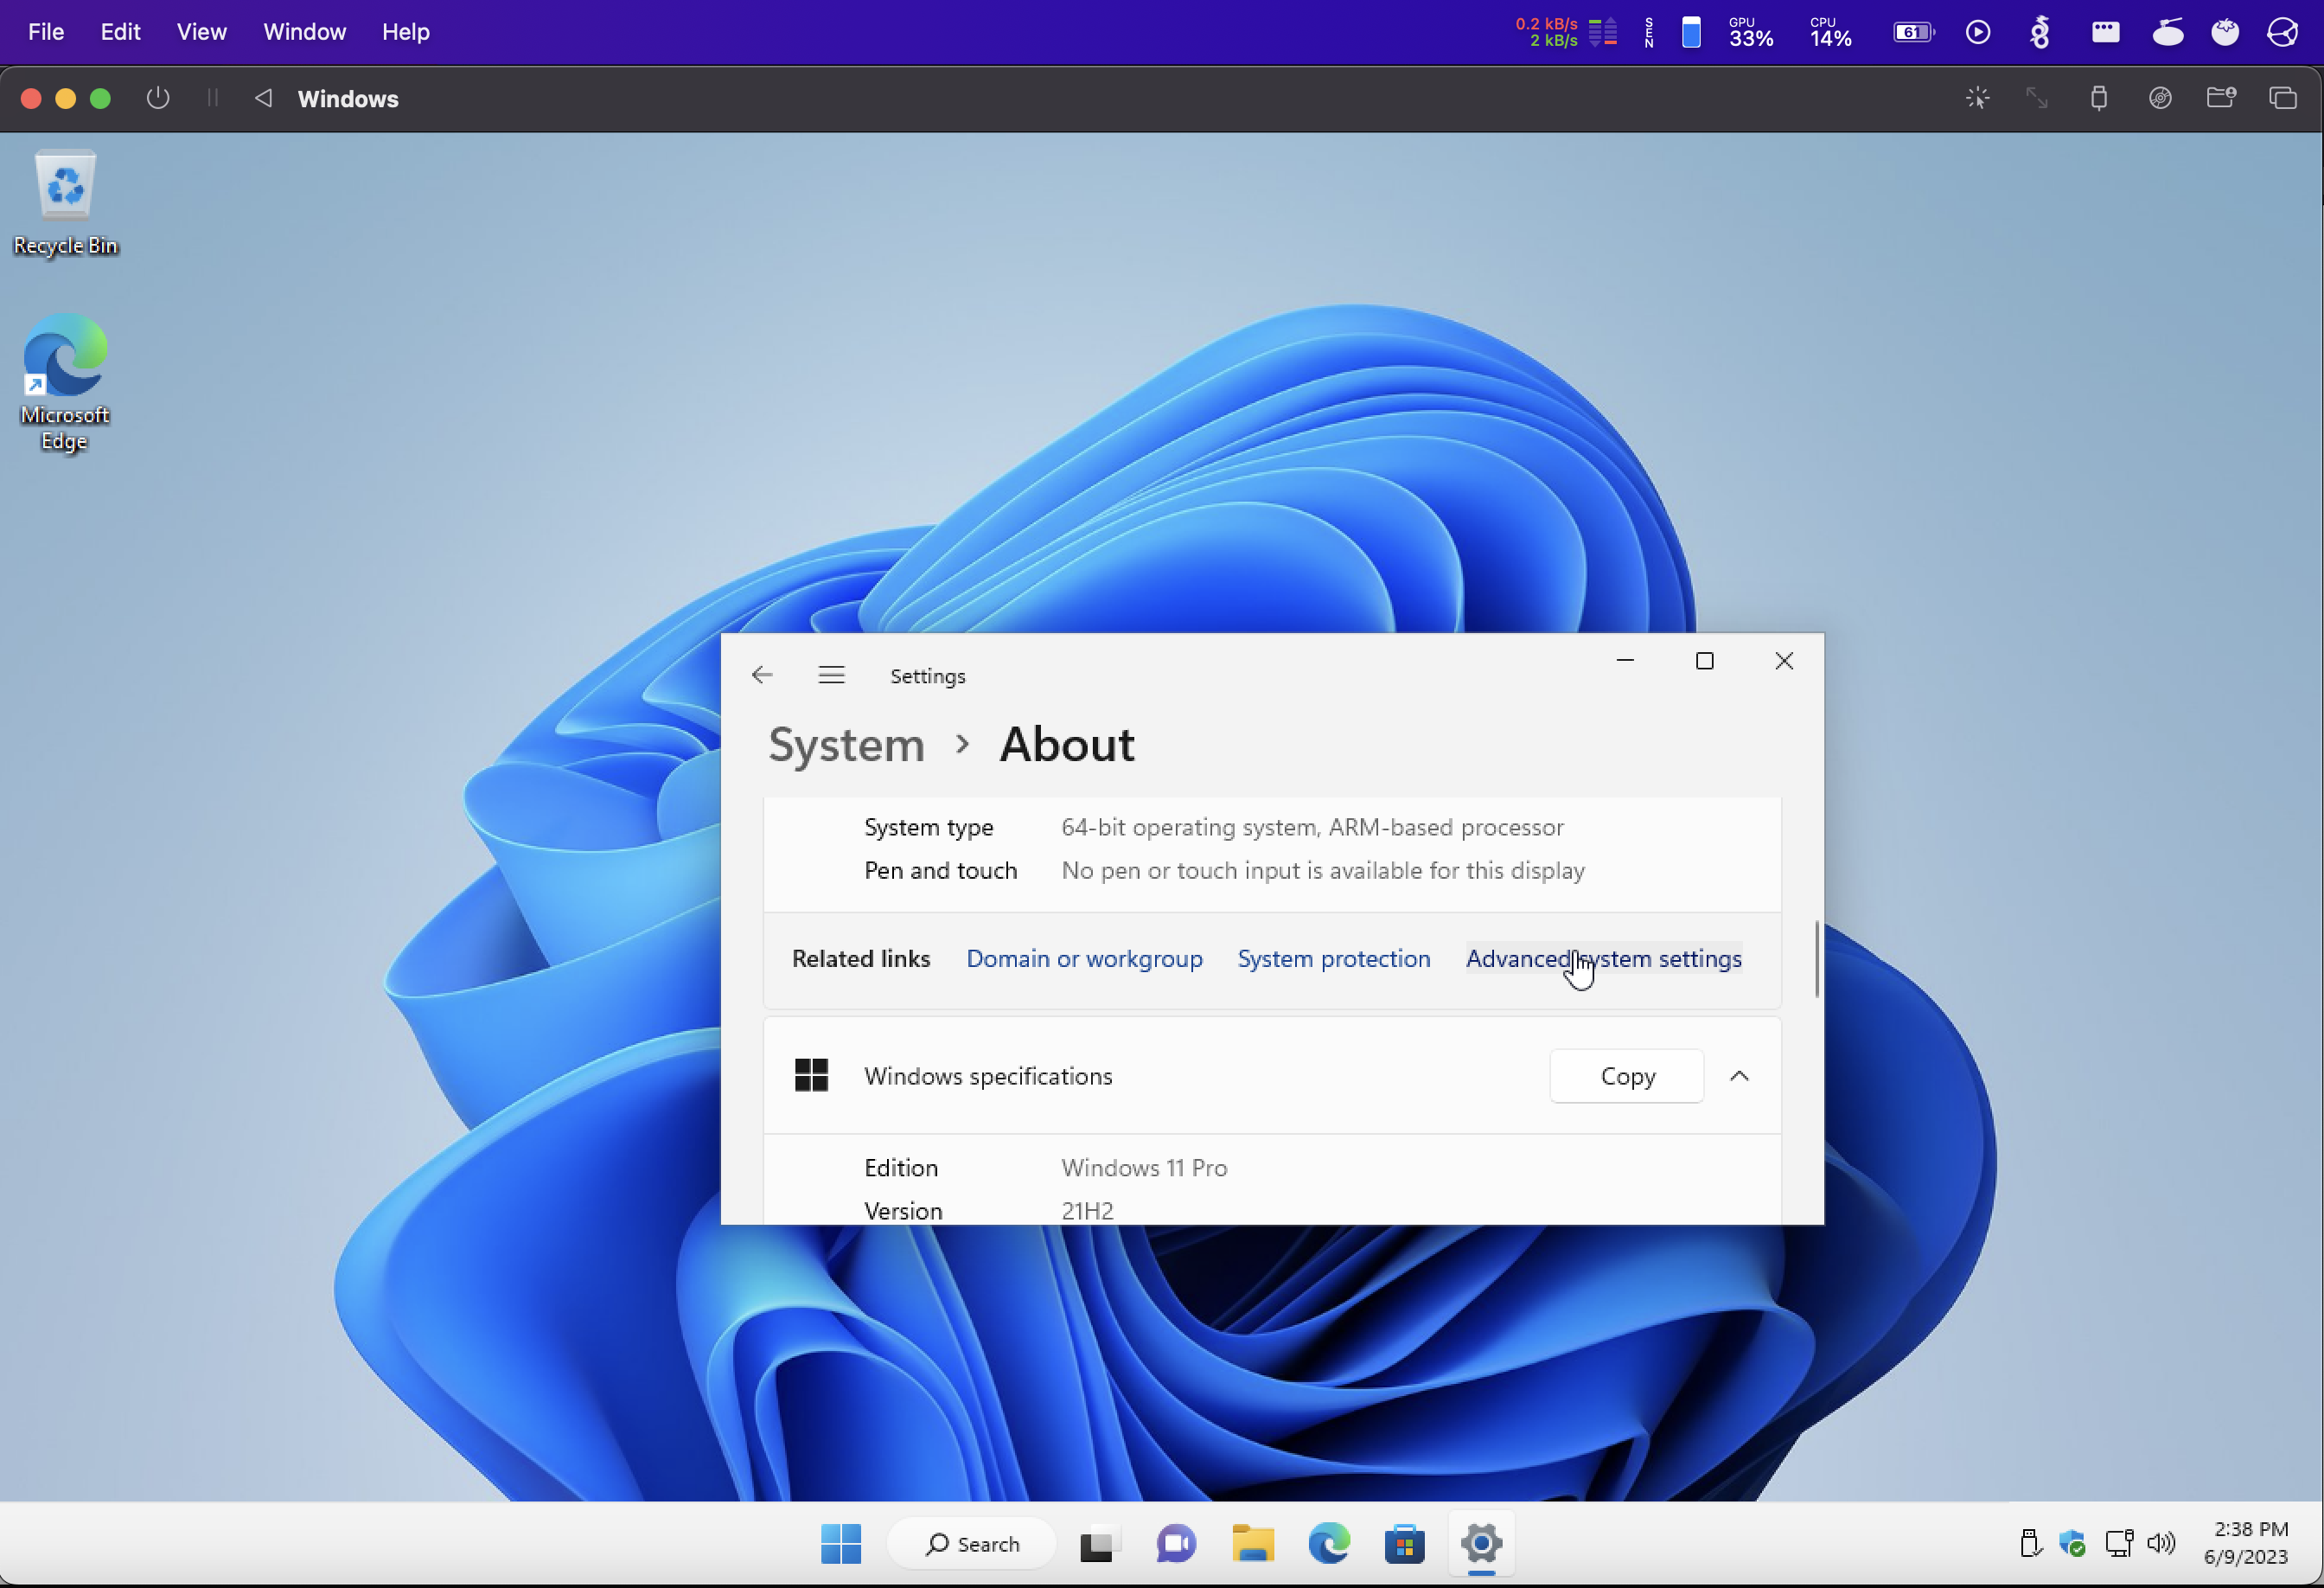Click the Windows Start button
The height and width of the screenshot is (1588, 2324).
840,1544
